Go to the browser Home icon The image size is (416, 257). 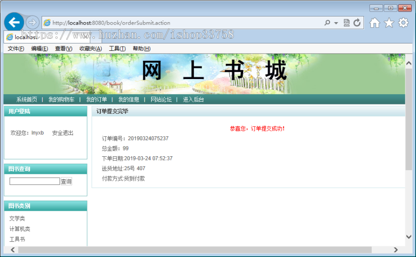374,23
